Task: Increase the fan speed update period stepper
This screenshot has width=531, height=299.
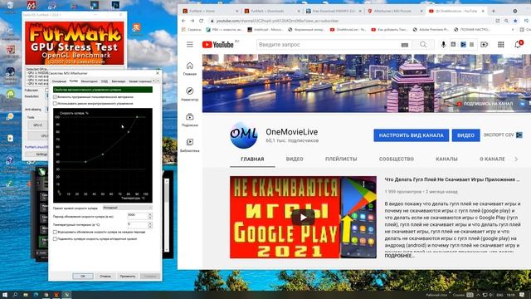Action: 150,214
